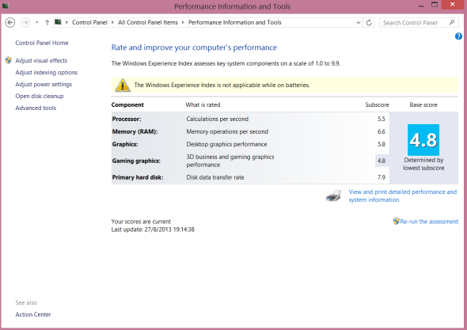The width and height of the screenshot is (467, 330).
Task: Open the address bar history dropdown
Action: pyautogui.click(x=359, y=23)
